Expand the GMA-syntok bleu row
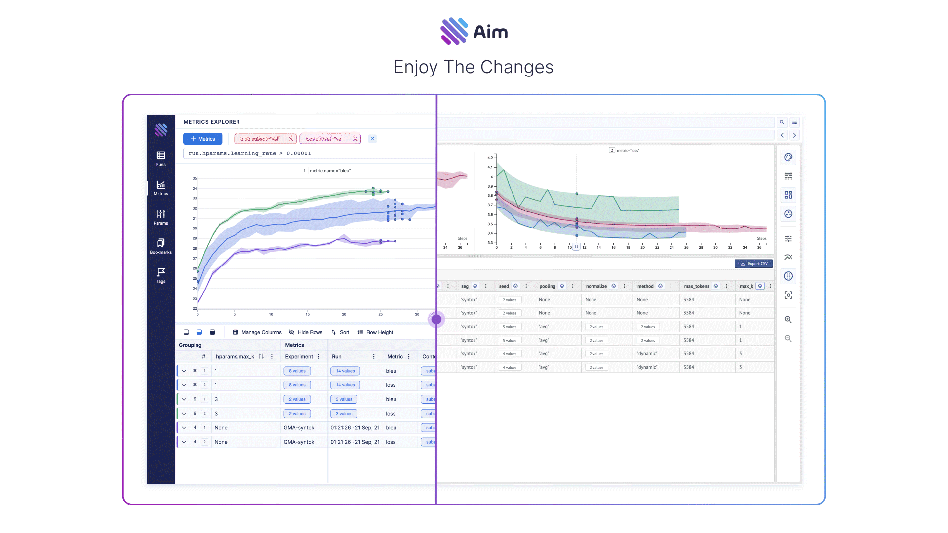This screenshot has width=948, height=533. pos(184,428)
